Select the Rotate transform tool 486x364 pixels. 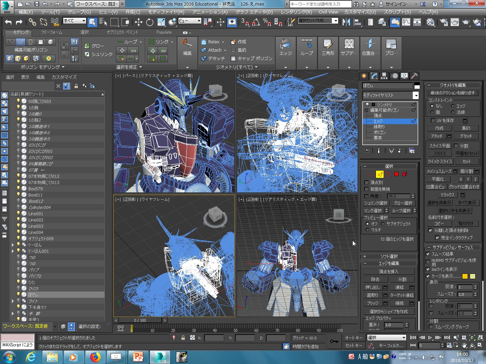(x=150, y=22)
